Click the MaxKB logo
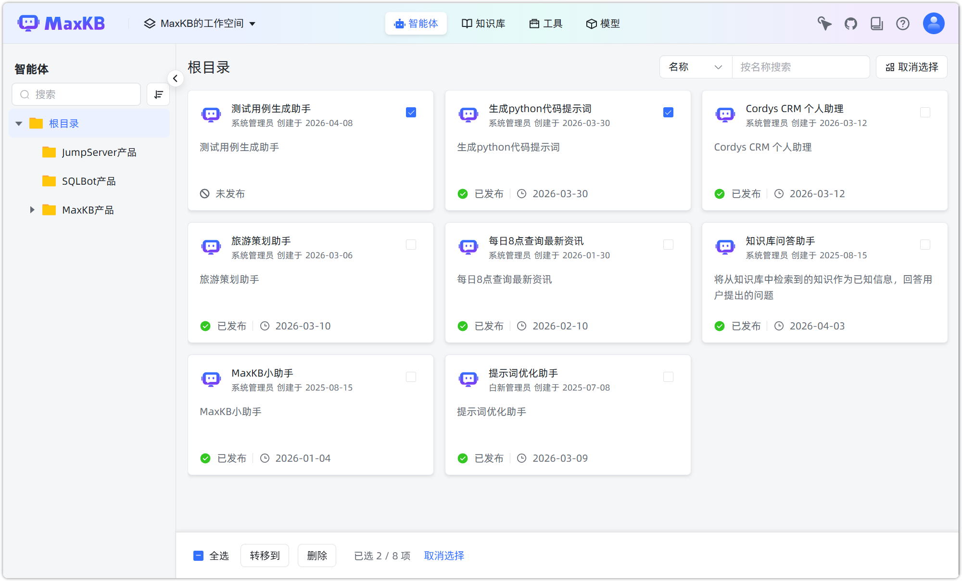 pyautogui.click(x=61, y=23)
